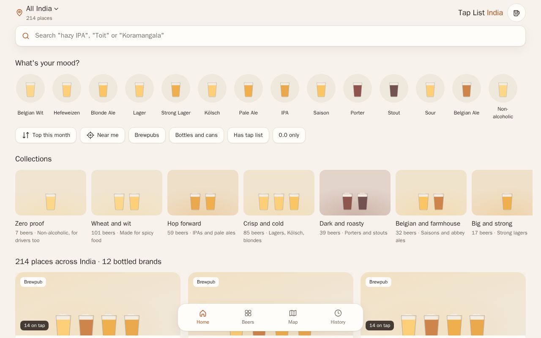Go to the Map tab
The image size is (541, 338).
[293, 317]
